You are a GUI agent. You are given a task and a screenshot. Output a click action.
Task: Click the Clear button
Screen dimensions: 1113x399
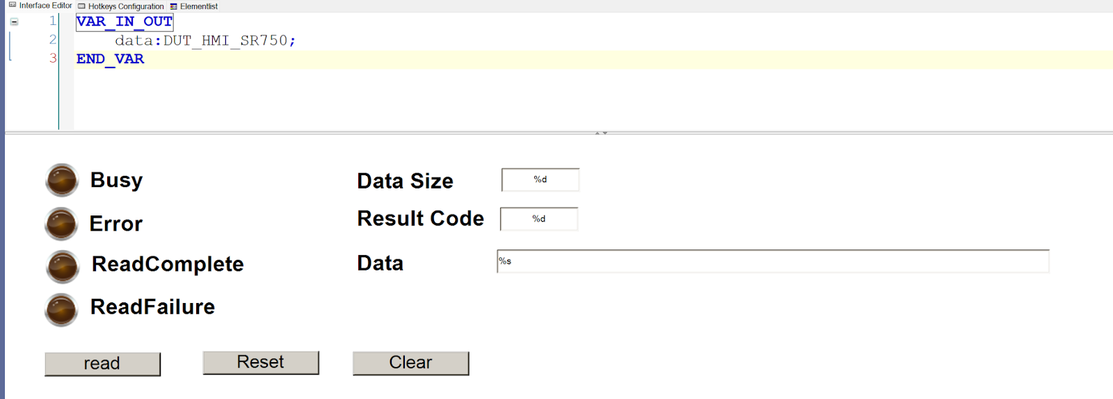[410, 364]
